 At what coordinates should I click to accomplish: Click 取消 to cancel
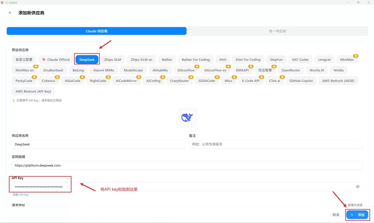pos(336,215)
